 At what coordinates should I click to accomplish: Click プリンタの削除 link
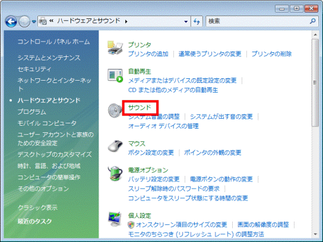click(271, 54)
